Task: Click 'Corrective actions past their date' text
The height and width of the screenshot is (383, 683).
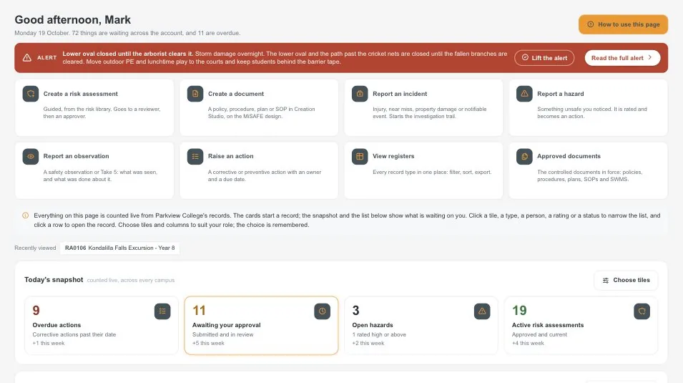Action: [74, 334]
